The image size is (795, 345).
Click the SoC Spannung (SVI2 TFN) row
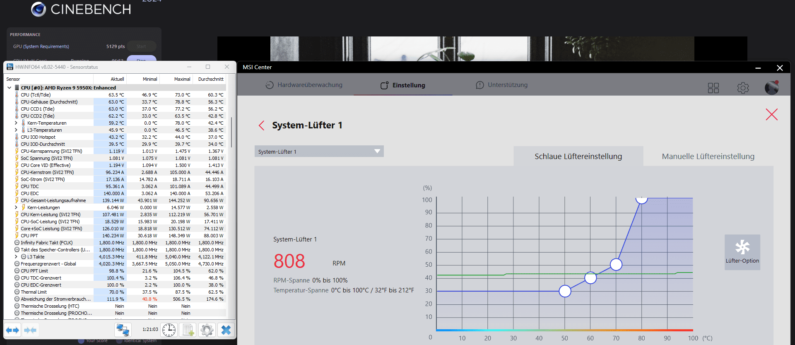pyautogui.click(x=115, y=158)
